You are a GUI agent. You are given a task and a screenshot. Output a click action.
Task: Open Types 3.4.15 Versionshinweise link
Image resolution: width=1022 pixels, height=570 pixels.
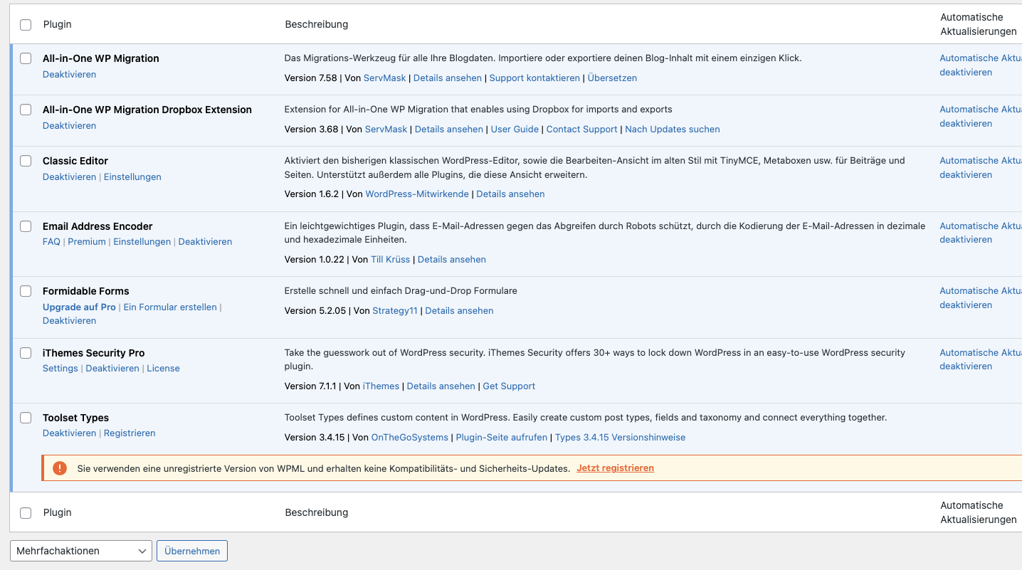coord(620,438)
